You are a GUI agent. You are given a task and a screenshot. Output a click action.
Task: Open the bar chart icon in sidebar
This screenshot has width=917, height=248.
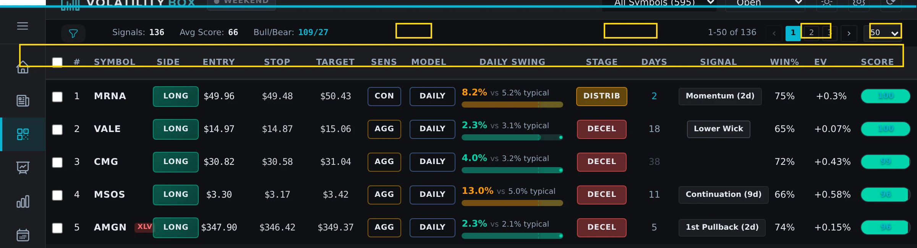[x=23, y=201]
